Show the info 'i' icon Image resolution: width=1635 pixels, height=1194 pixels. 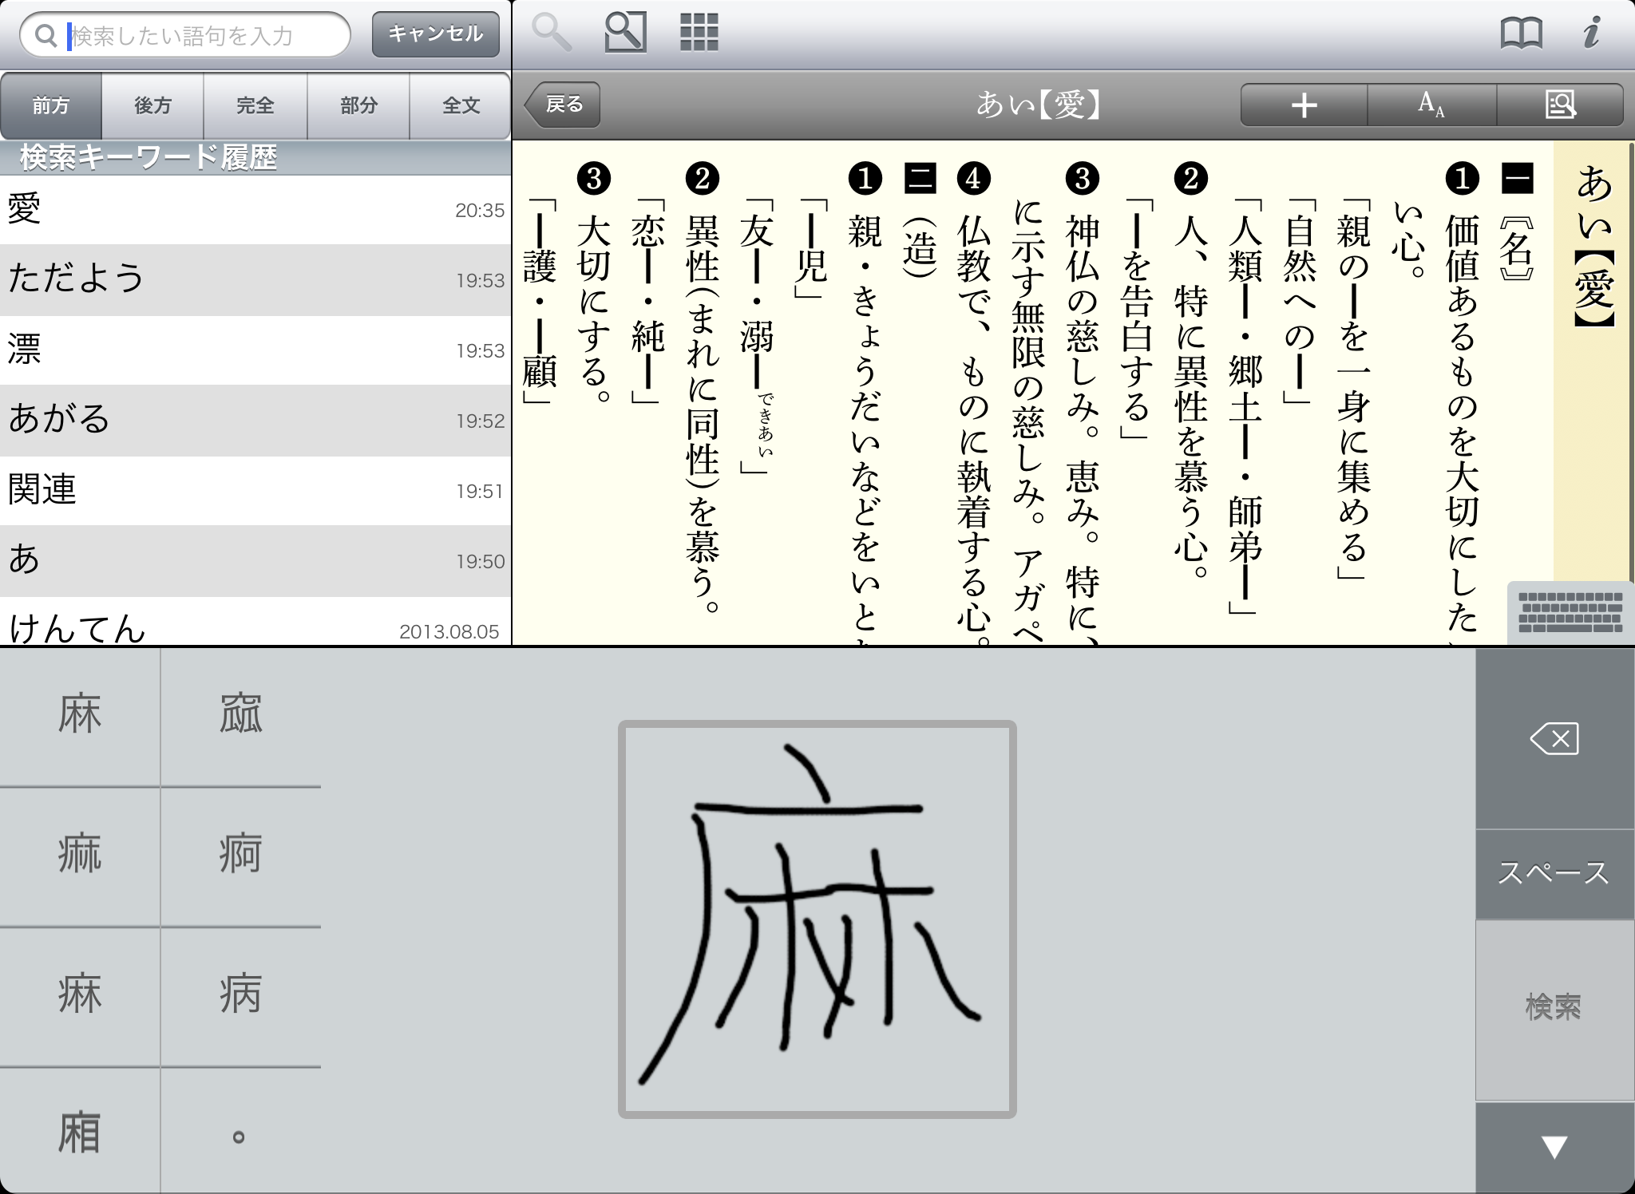[1591, 34]
